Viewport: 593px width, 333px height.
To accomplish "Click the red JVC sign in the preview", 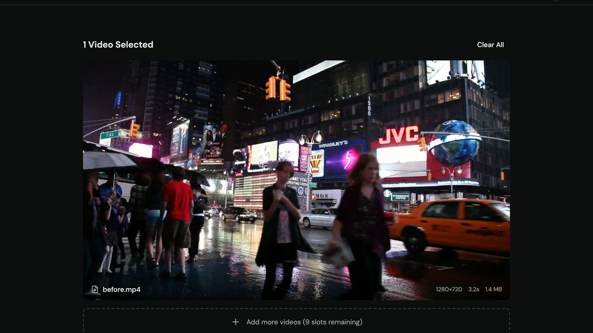I will point(398,135).
